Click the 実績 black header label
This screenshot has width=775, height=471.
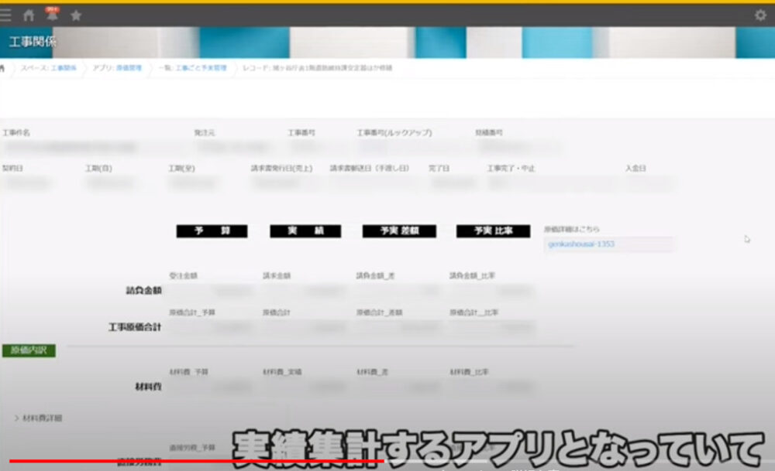(305, 230)
